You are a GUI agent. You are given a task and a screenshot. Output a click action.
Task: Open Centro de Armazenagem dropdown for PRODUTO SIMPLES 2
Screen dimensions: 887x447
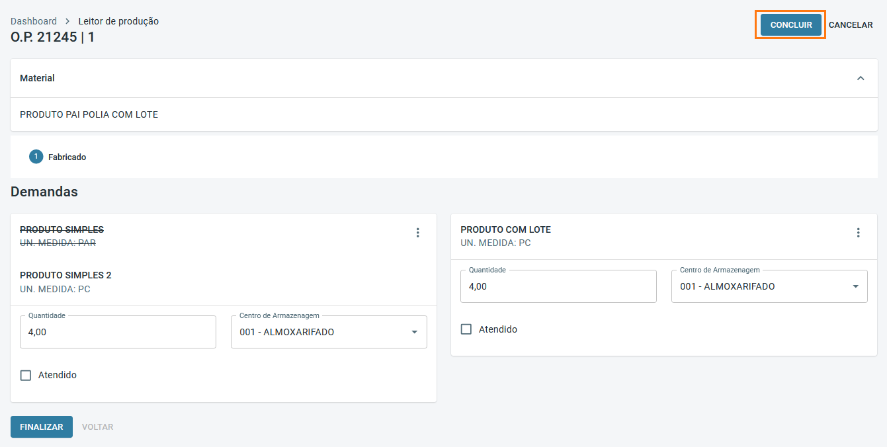point(329,332)
